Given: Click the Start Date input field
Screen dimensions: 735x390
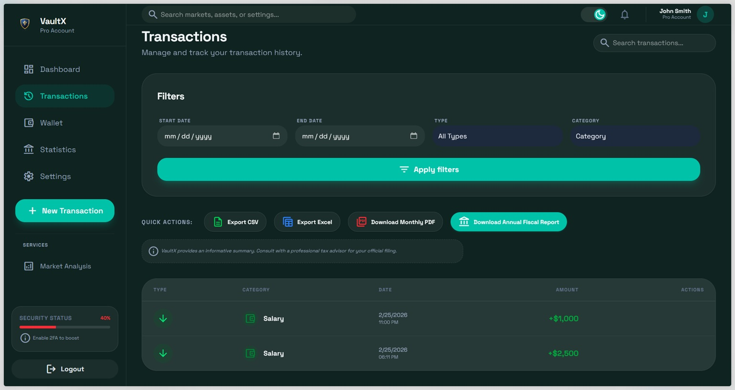Looking at the screenshot, I should 222,136.
